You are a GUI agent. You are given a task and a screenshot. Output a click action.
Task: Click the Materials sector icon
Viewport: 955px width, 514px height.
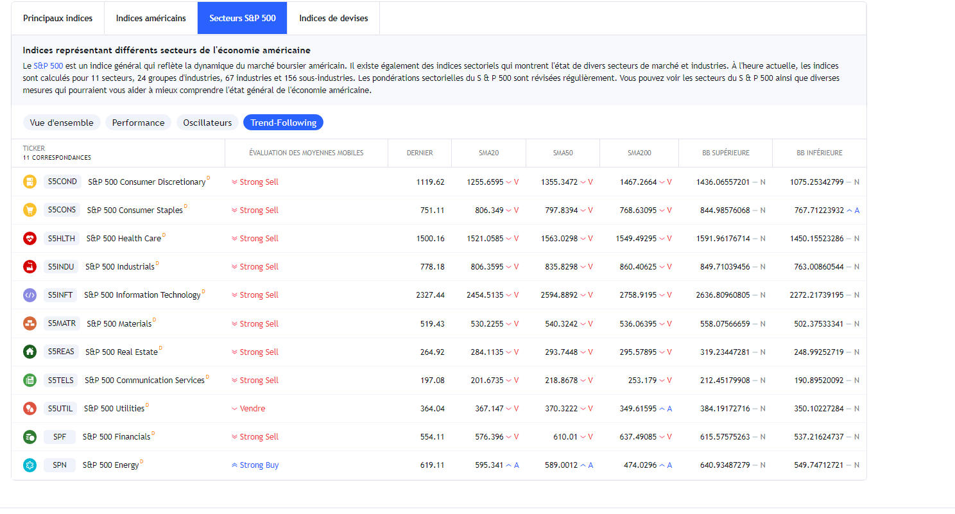[x=30, y=323]
